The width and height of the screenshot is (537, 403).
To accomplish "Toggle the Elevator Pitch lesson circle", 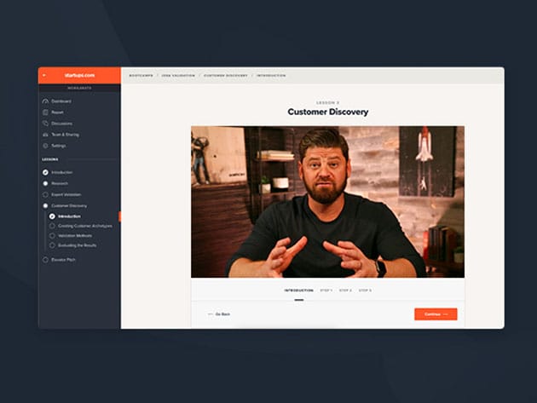I will 45,259.
